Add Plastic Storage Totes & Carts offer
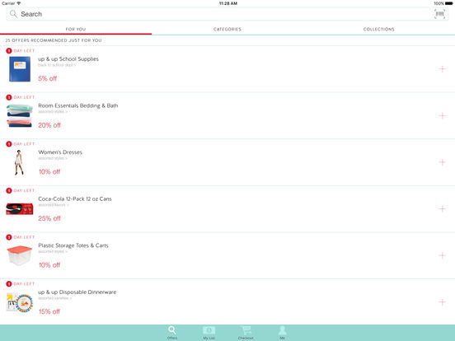The width and height of the screenshot is (455, 341). coord(442,255)
